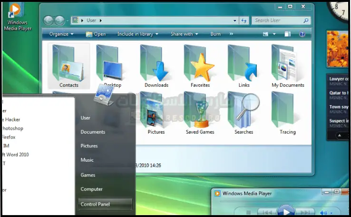Image resolution: width=351 pixels, height=217 pixels.
Task: Click the Explorer help question mark icon
Action: pyautogui.click(x=302, y=34)
